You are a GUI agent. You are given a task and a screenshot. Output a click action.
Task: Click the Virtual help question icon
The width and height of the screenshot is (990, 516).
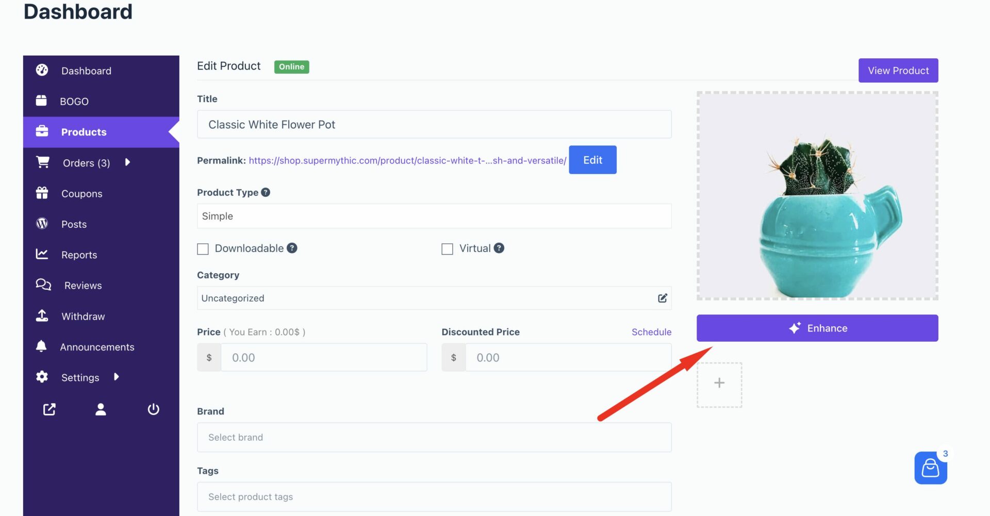(499, 248)
